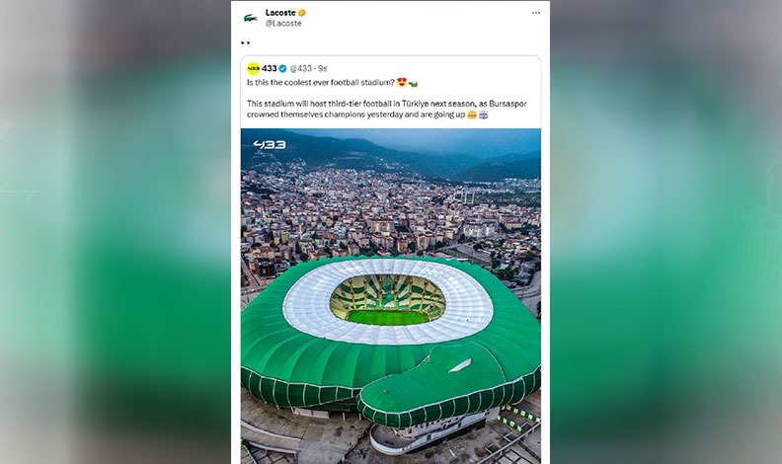The height and width of the screenshot is (464, 782).
Task: Select the 433 account name in quoted tweet
Action: pos(269,68)
